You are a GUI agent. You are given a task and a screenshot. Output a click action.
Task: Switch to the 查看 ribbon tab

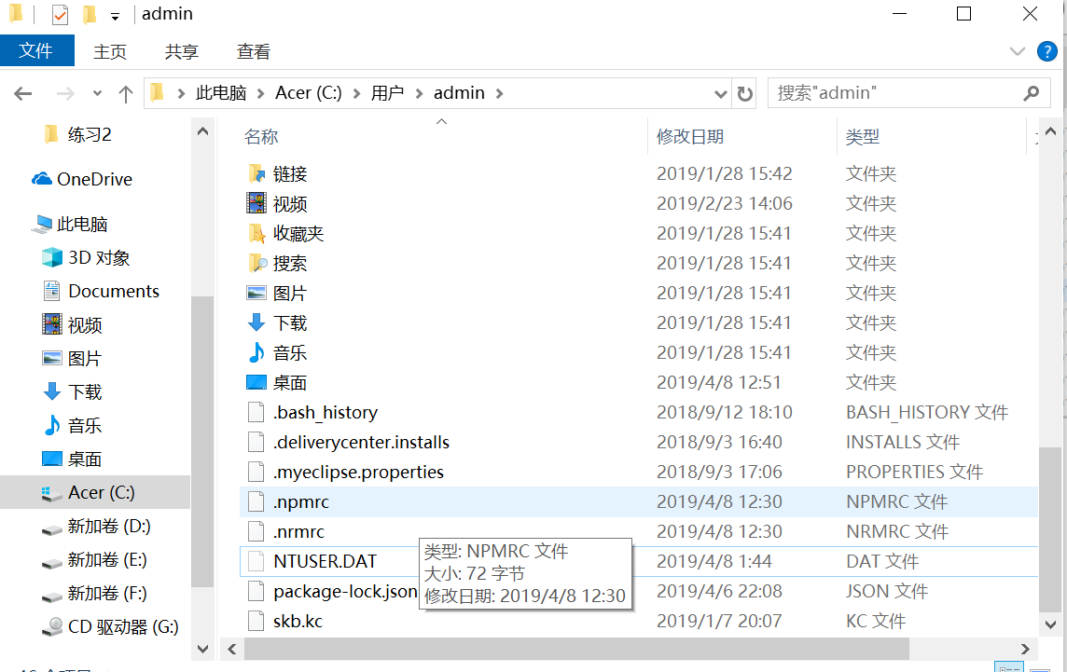[x=253, y=51]
